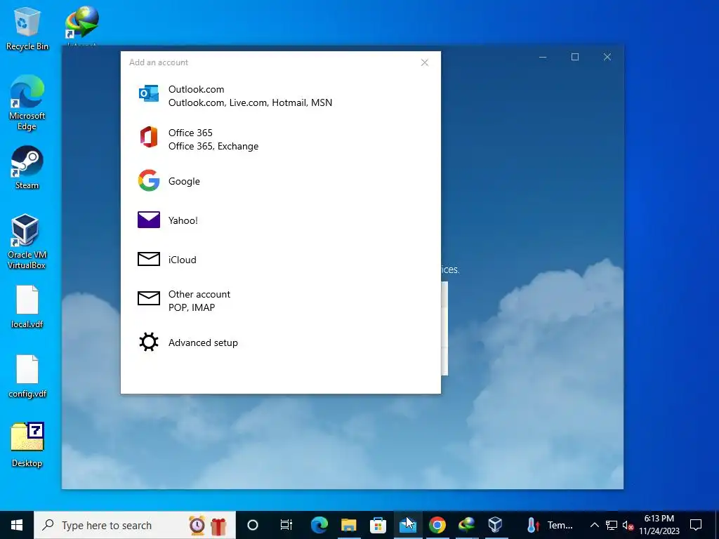Viewport: 719px width, 539px height.
Task: Select the 'iCloud' label
Action: [x=182, y=260]
